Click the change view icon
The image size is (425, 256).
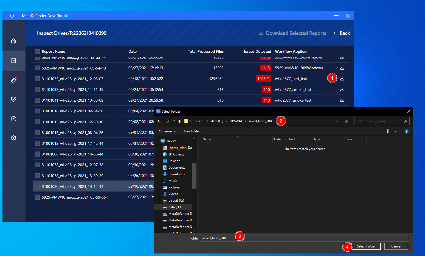coord(389,131)
